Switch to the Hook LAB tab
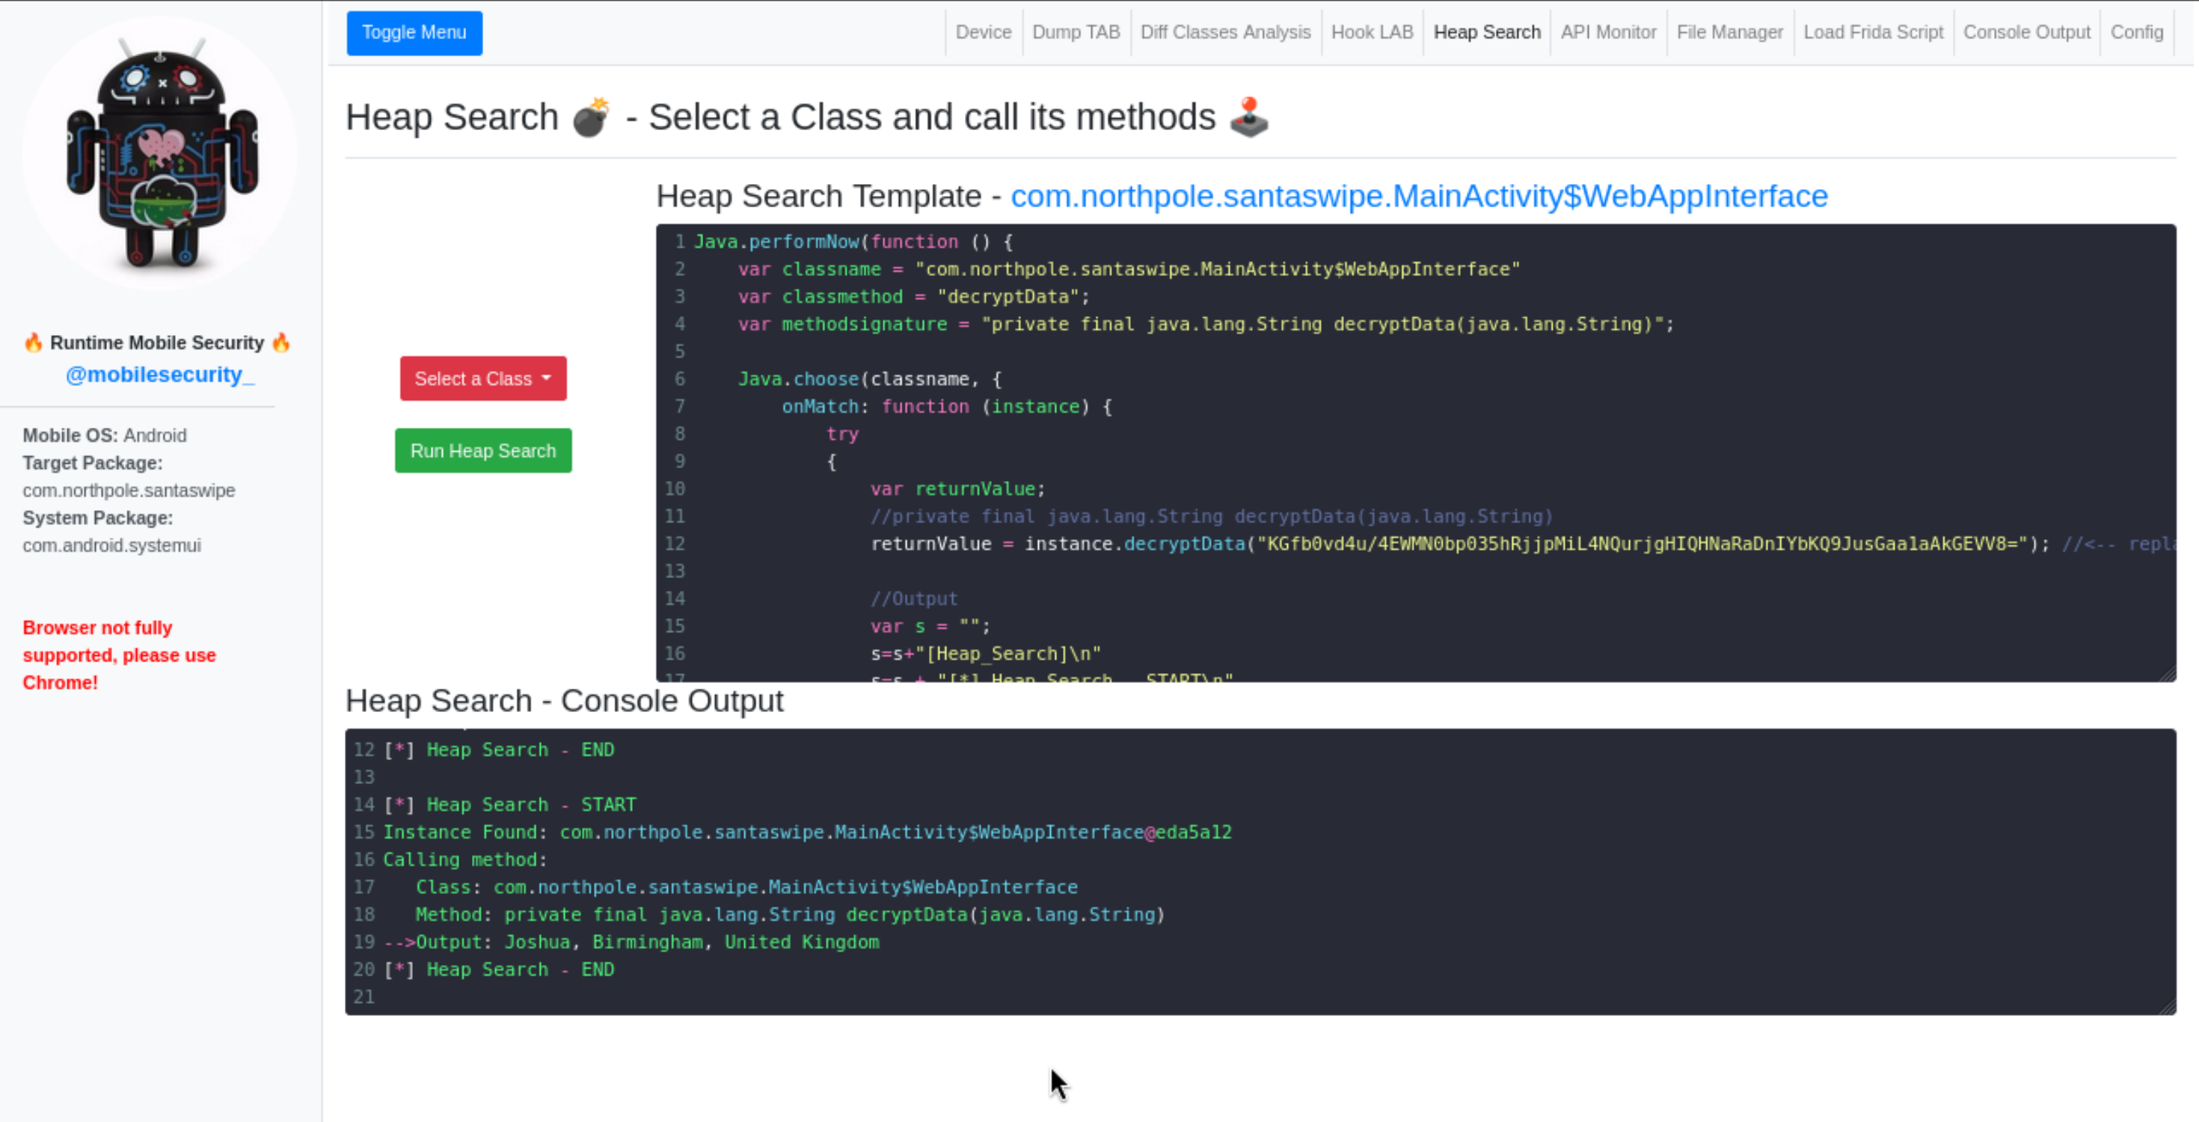 [1372, 32]
